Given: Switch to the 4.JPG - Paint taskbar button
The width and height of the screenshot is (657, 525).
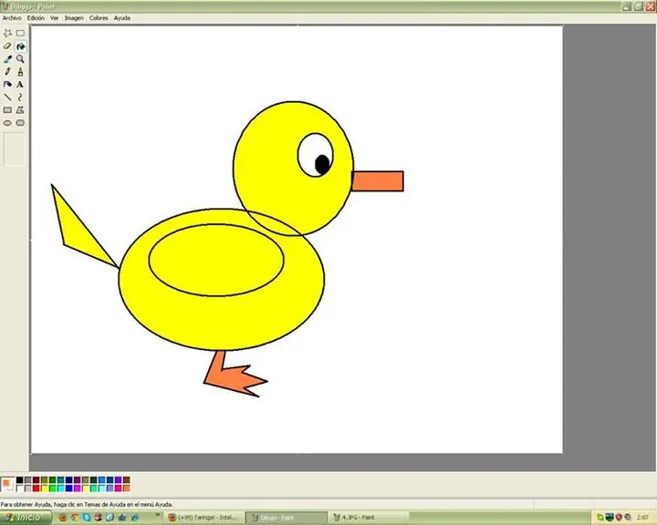Looking at the screenshot, I should coord(370,518).
